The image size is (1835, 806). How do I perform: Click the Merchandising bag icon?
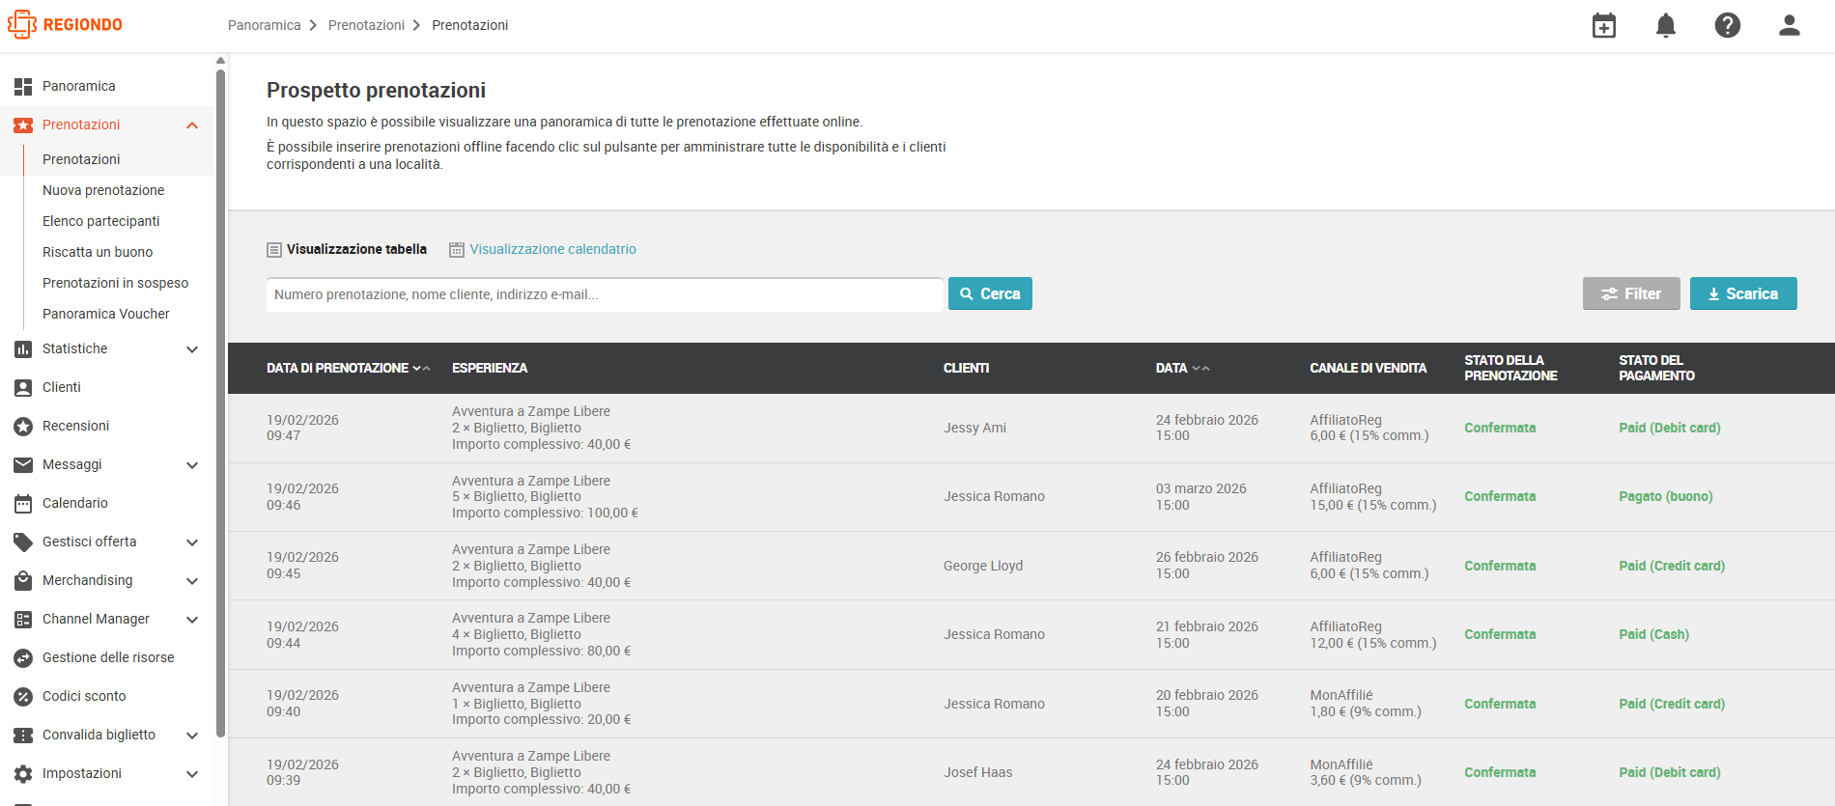(x=23, y=580)
